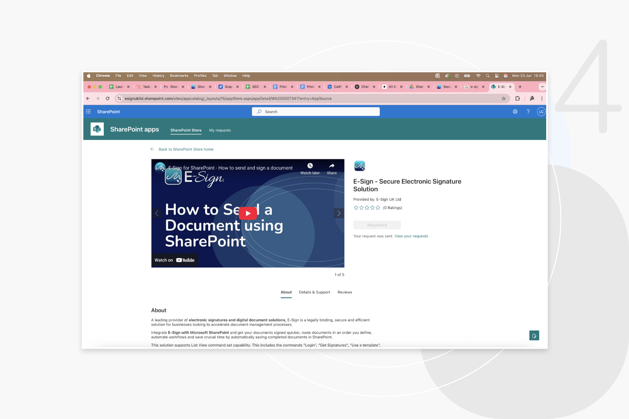Select the Details & Support tab

click(314, 292)
